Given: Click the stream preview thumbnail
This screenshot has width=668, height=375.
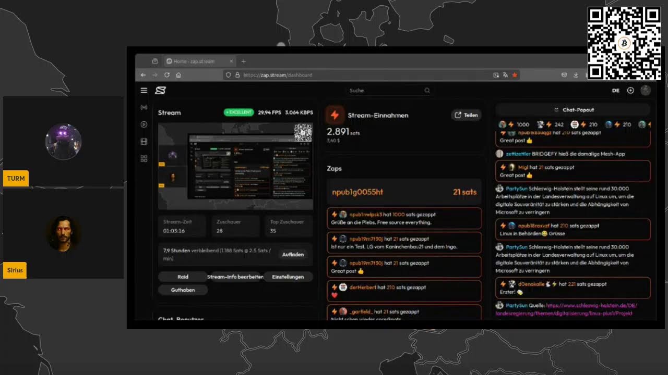Looking at the screenshot, I should click(x=235, y=166).
